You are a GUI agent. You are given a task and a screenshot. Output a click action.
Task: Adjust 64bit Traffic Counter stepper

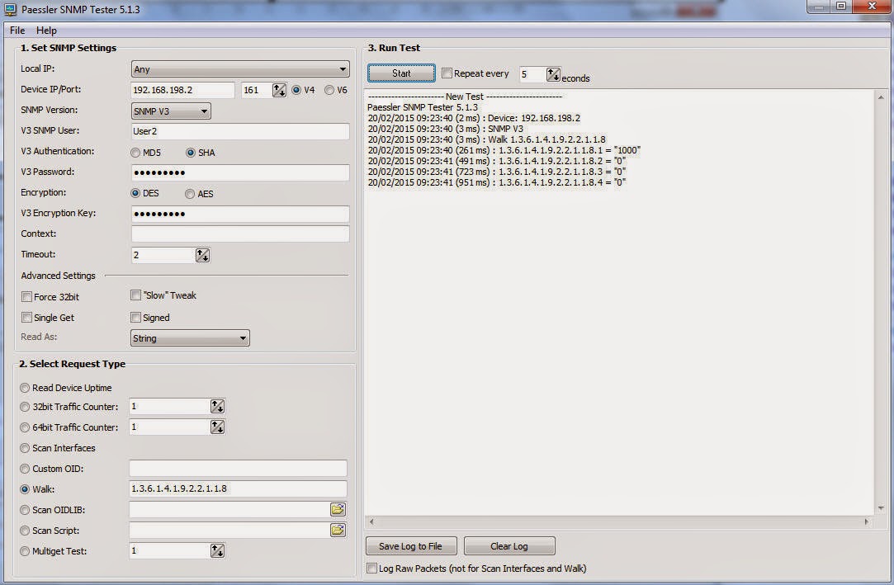[x=217, y=427]
